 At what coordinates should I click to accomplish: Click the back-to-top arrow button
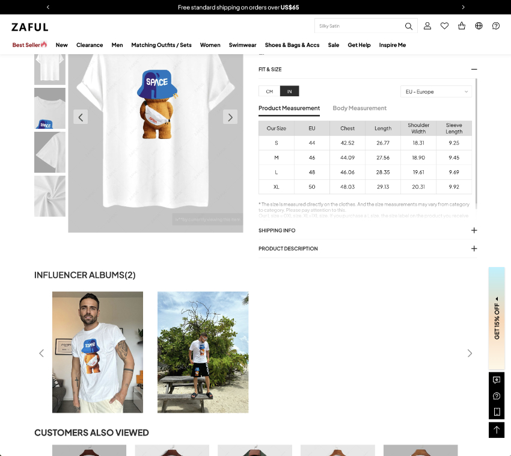point(497,430)
